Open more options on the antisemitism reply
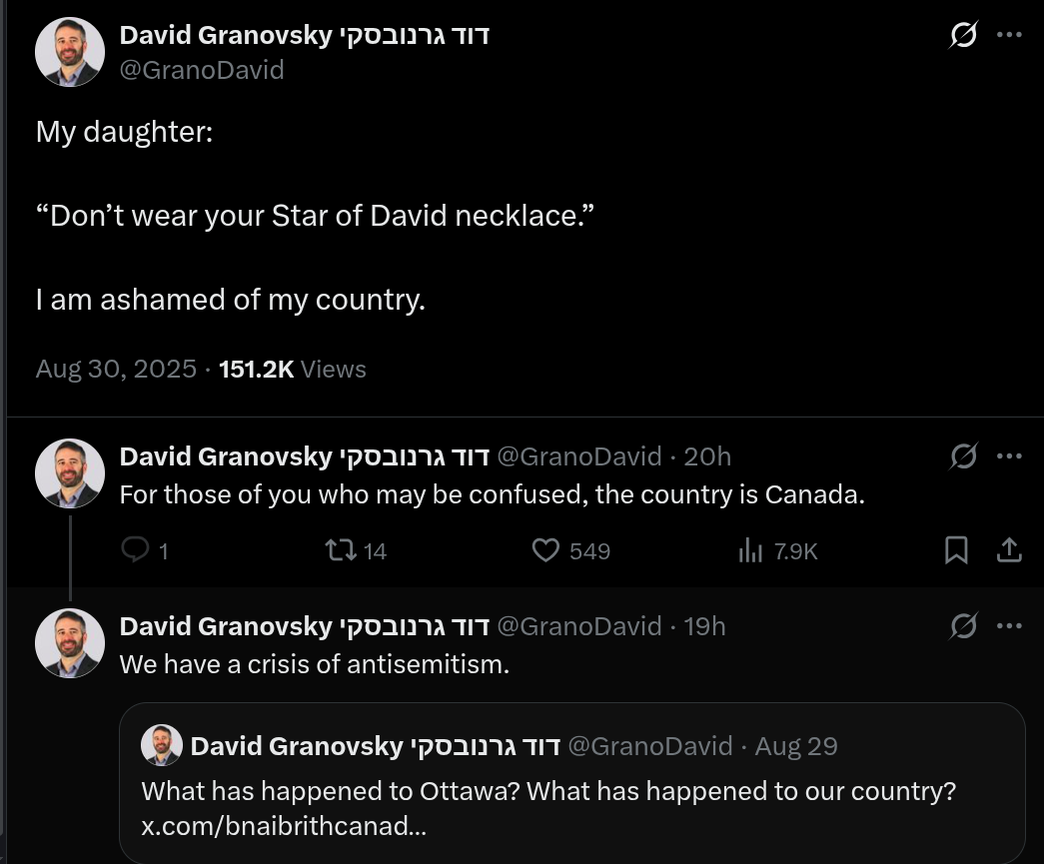The height and width of the screenshot is (864, 1044). 1009,626
